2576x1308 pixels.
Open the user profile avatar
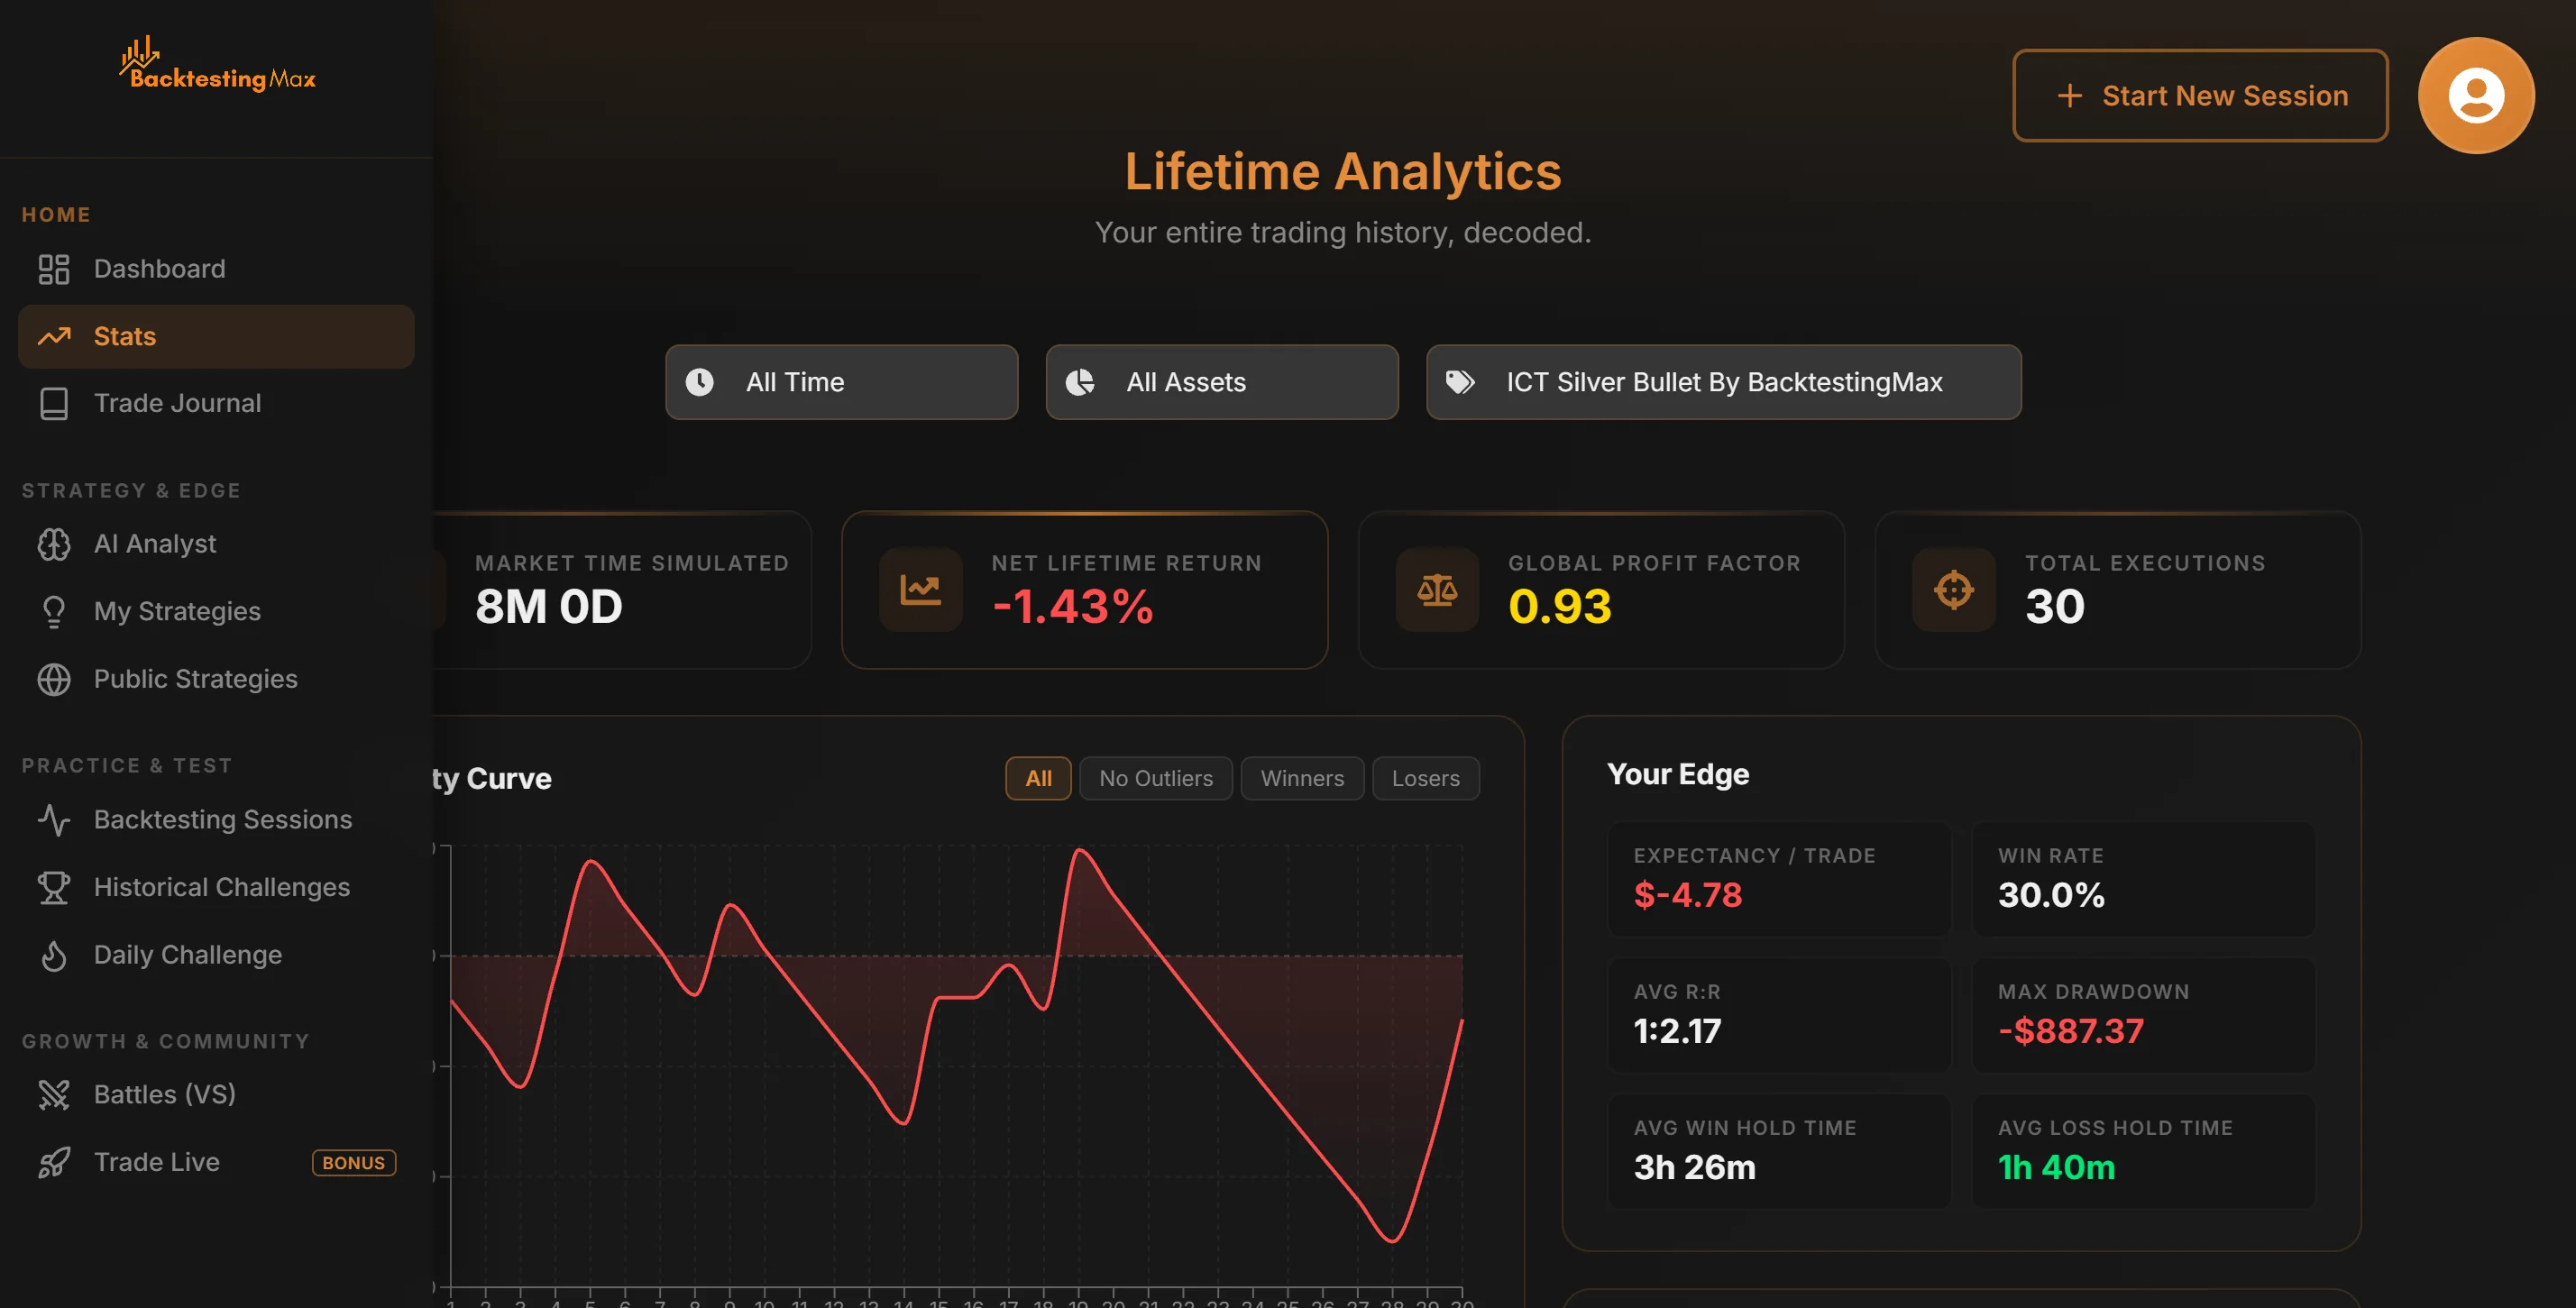pyautogui.click(x=2476, y=96)
